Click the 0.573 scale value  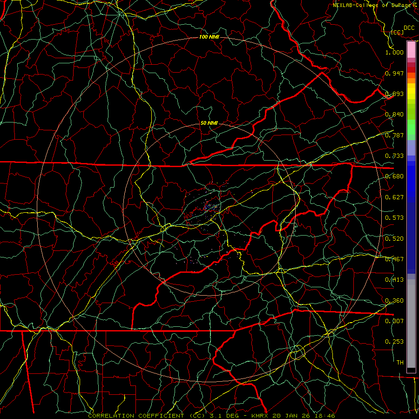[394, 218]
